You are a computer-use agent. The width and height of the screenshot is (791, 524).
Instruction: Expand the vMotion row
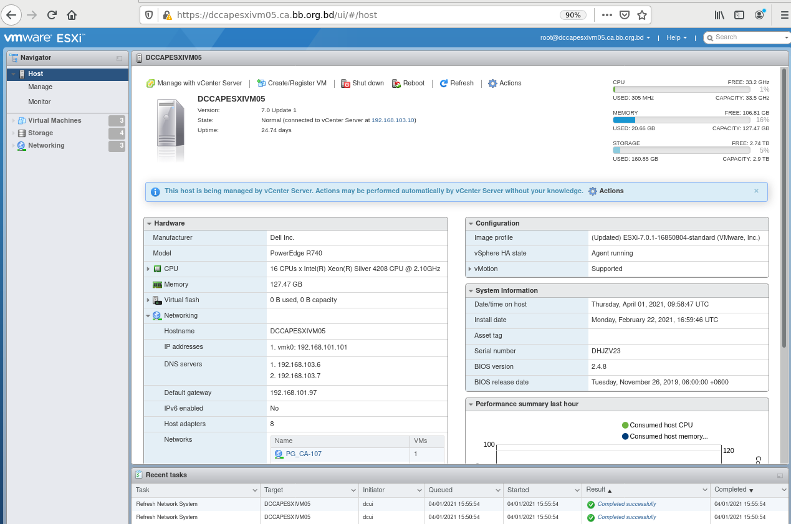469,269
